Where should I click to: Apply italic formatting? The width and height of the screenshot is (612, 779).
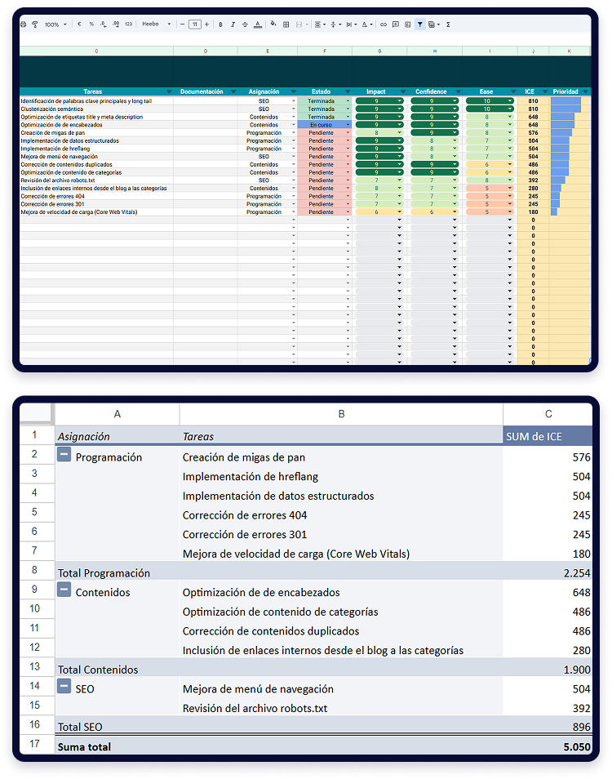[x=233, y=24]
